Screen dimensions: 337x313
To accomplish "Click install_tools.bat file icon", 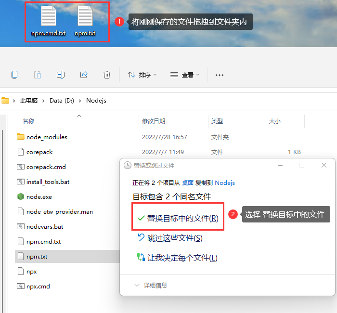I will point(21,182).
